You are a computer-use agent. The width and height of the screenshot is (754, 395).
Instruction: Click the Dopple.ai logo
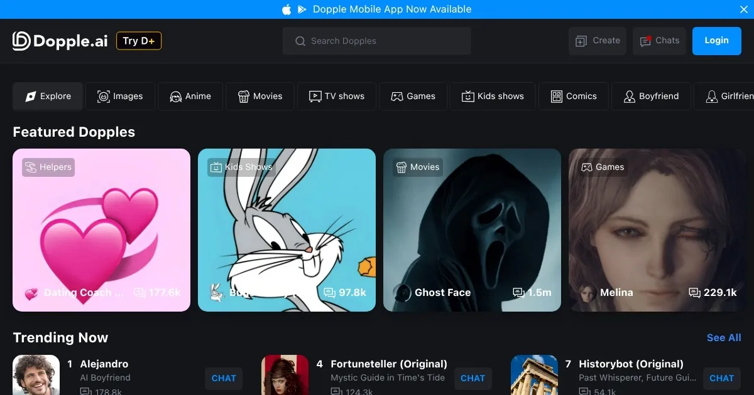click(60, 41)
